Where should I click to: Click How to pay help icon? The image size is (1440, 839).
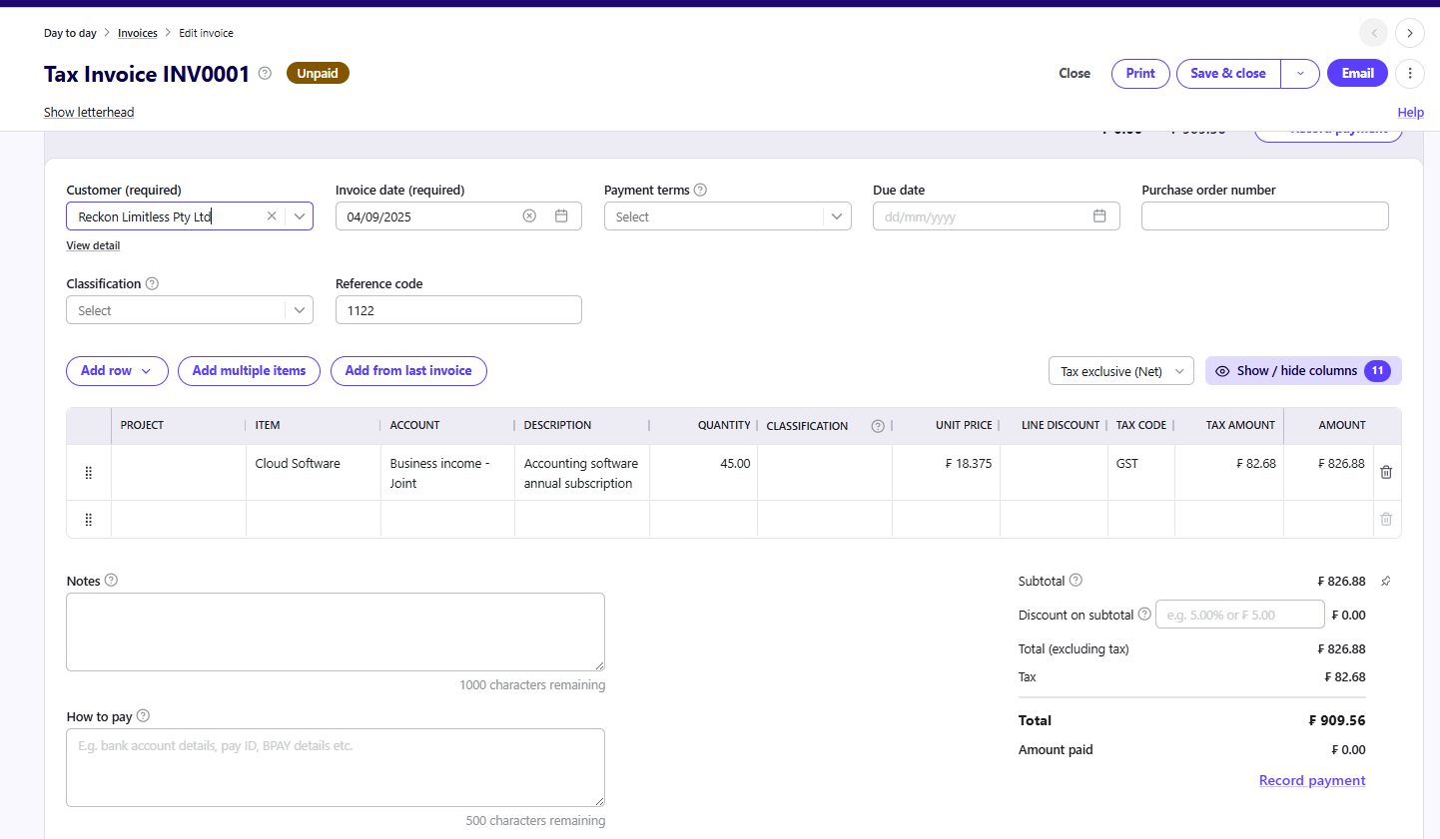click(143, 715)
